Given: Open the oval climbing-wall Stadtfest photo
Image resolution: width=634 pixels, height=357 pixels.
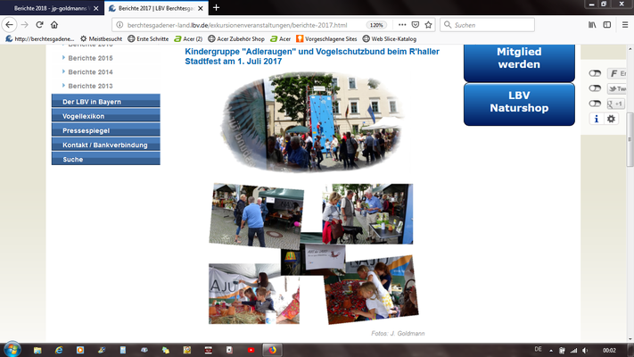Looking at the screenshot, I should 311,122.
